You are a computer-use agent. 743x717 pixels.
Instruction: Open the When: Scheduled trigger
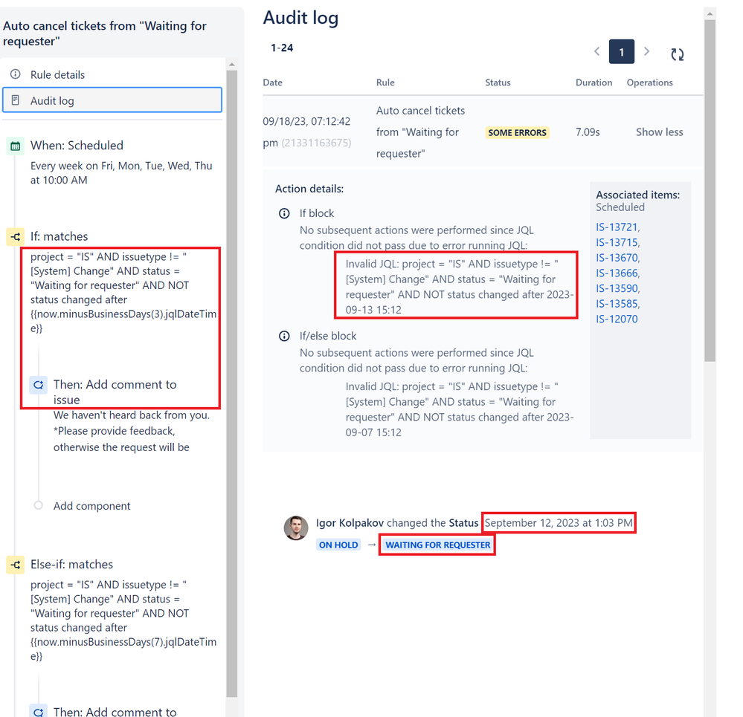77,146
